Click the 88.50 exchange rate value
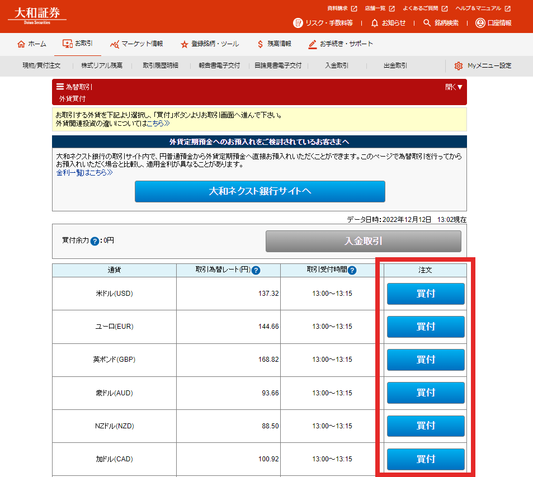 click(270, 426)
